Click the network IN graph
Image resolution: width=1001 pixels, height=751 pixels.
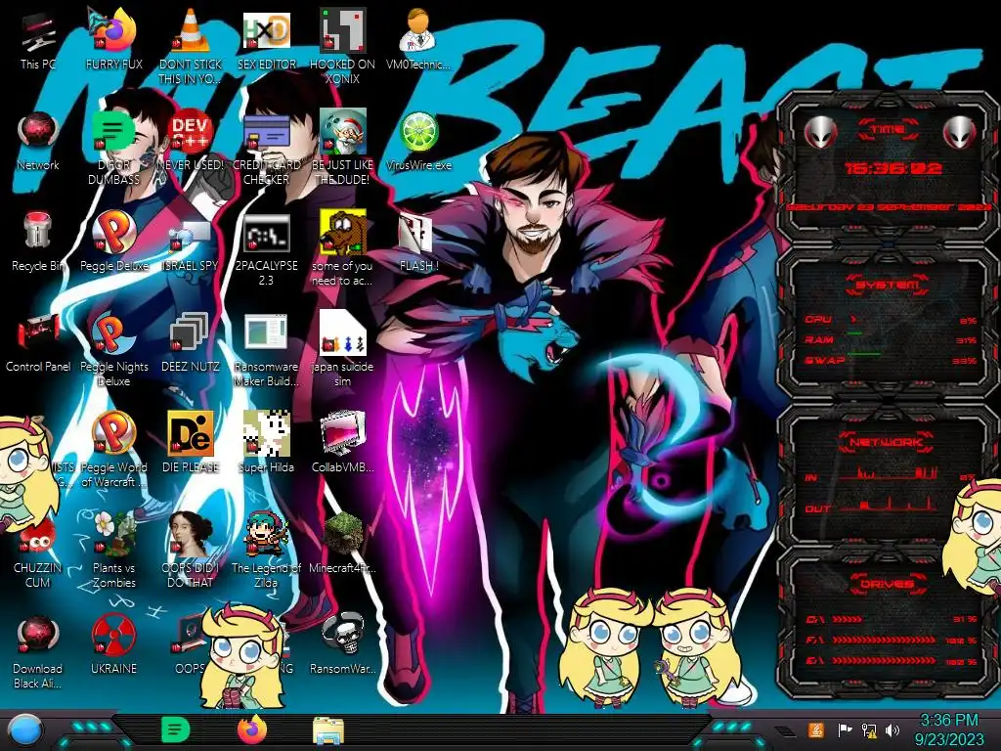click(890, 473)
